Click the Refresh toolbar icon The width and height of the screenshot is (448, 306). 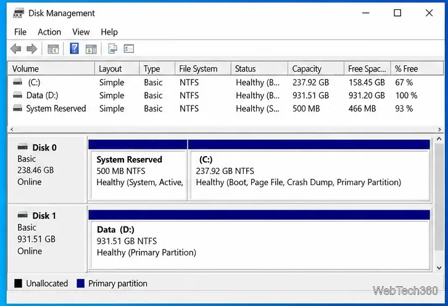112,49
